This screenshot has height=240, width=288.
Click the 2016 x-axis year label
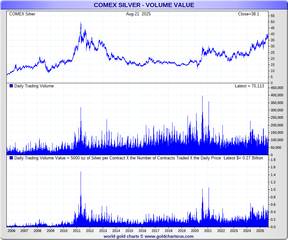pyautogui.click(x=142, y=231)
